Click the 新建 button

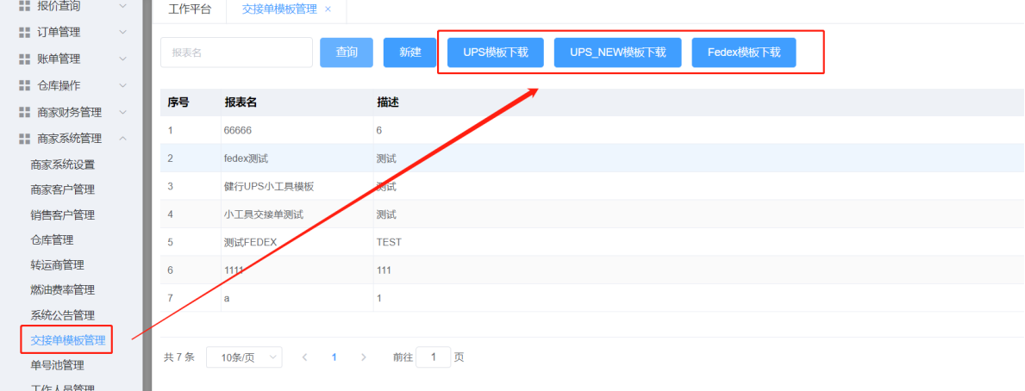click(410, 53)
